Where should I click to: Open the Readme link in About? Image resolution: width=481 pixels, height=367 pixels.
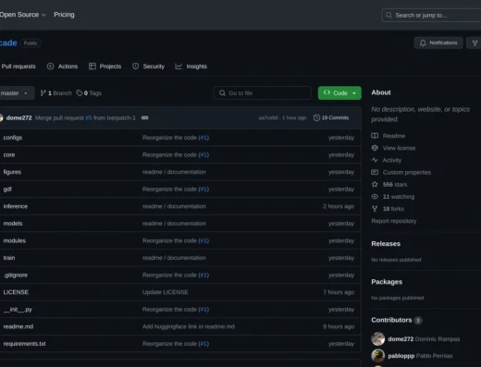[394, 136]
